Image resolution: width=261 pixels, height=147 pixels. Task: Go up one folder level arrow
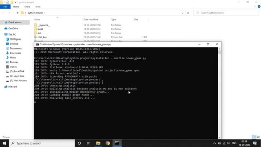pyautogui.click(x=18, y=13)
